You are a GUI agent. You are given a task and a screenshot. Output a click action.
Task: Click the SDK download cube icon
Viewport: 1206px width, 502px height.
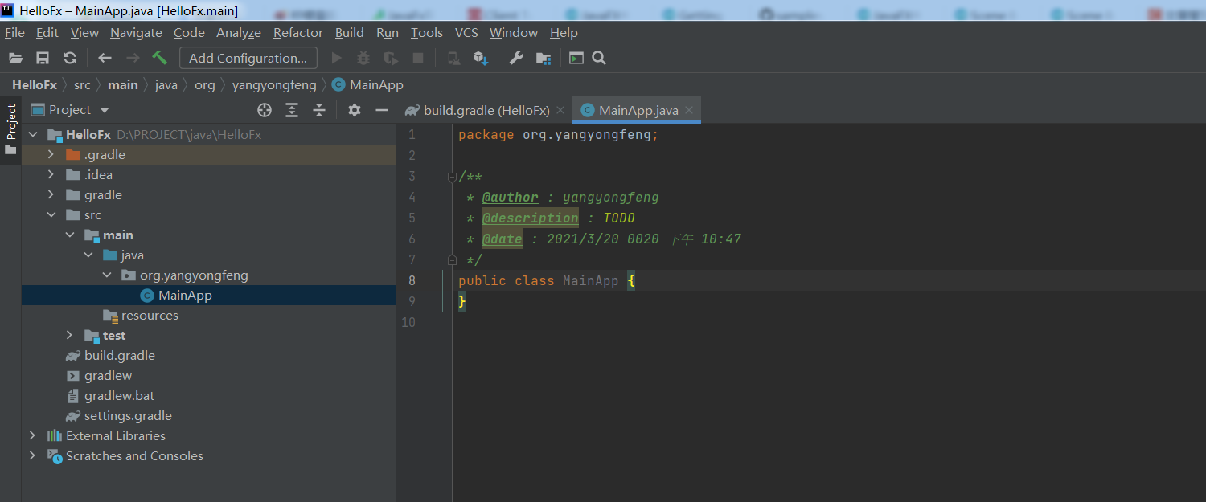481,58
